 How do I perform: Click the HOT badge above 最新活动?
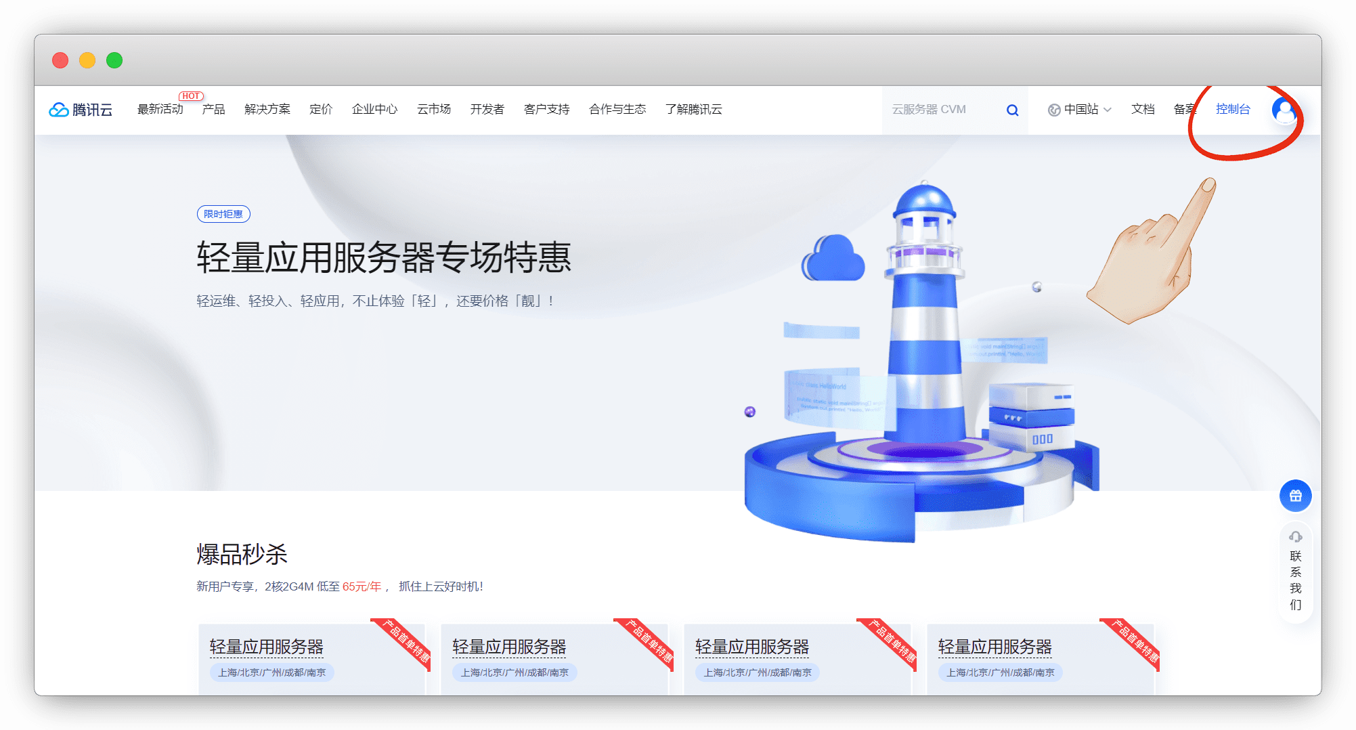click(191, 96)
